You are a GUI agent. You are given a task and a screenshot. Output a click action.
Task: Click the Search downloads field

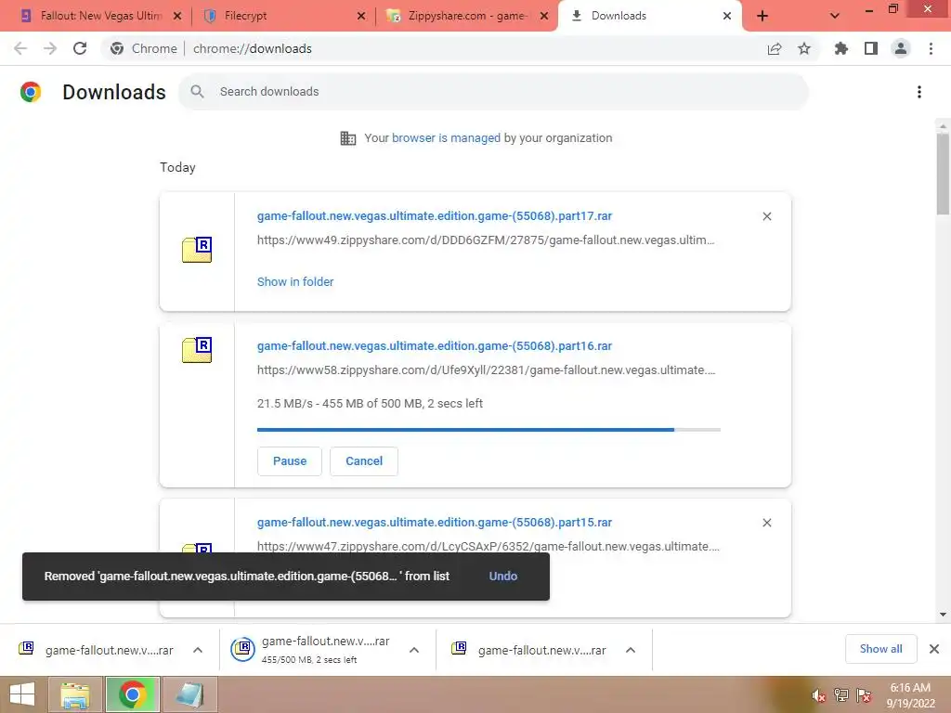coord(493,92)
